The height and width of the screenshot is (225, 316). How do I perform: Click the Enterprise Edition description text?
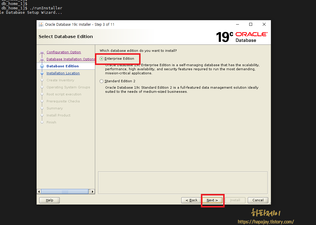182,69
